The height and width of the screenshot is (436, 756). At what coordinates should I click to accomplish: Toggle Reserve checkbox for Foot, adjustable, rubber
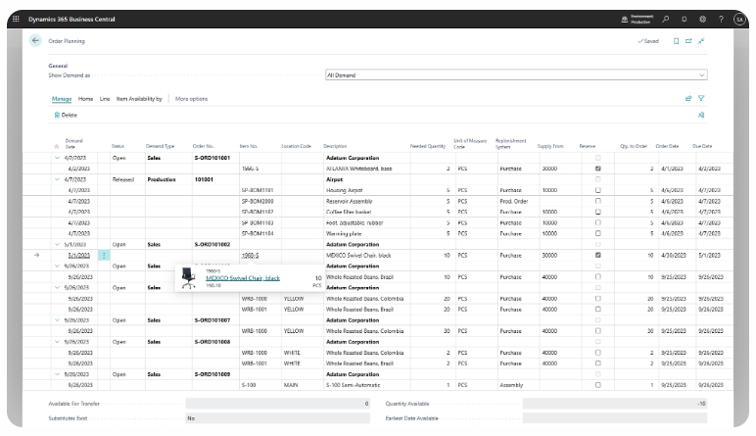pyautogui.click(x=598, y=222)
